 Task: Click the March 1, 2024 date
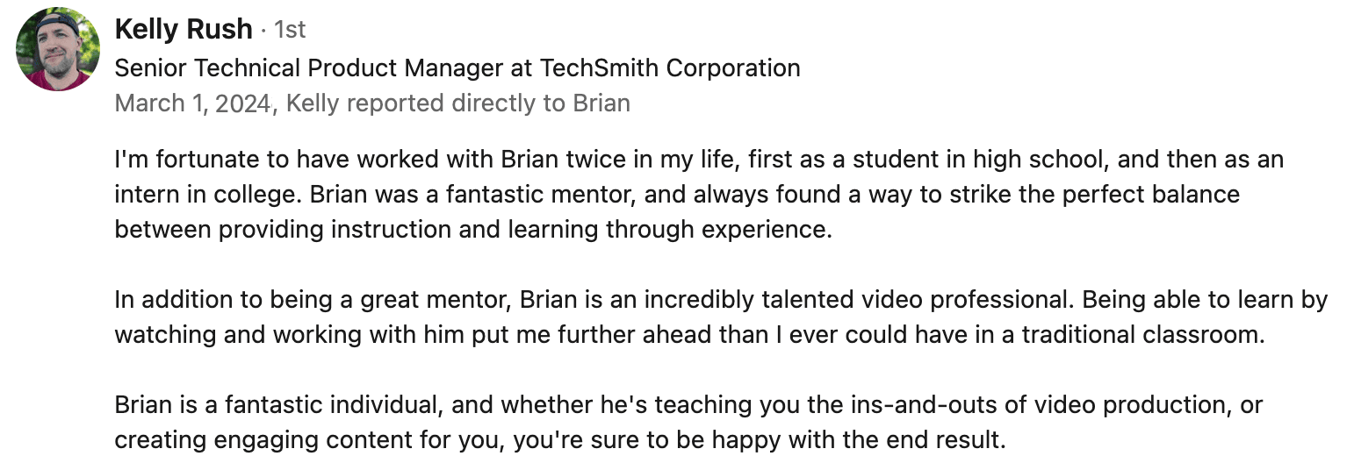(191, 103)
